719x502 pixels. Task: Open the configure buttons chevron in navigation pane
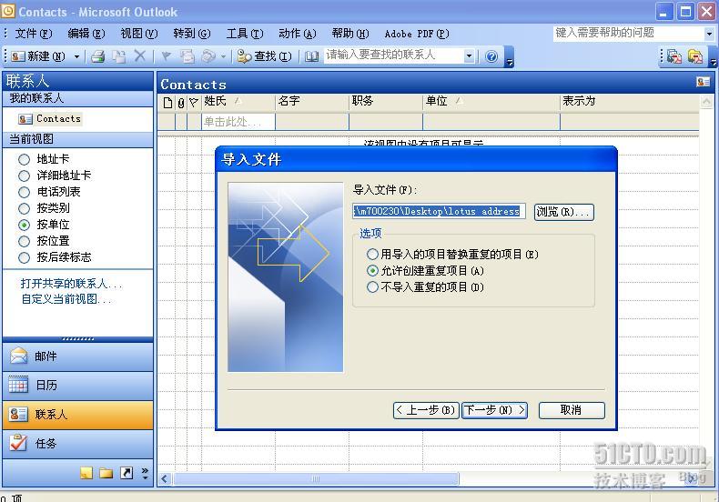point(145,473)
